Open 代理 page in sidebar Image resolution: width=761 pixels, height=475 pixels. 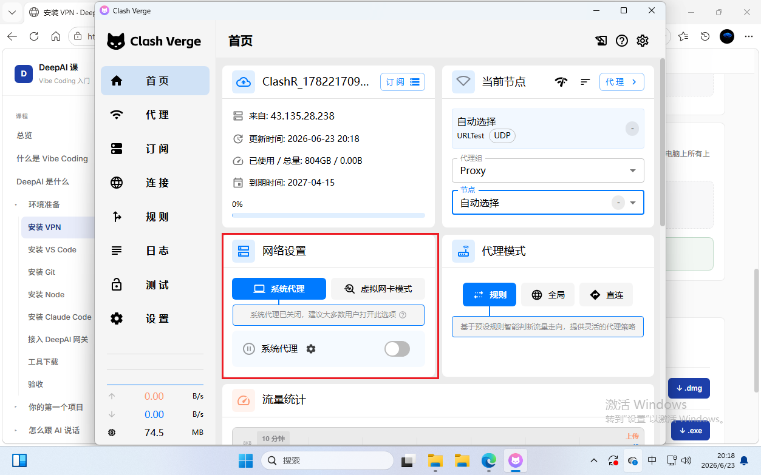tap(155, 115)
